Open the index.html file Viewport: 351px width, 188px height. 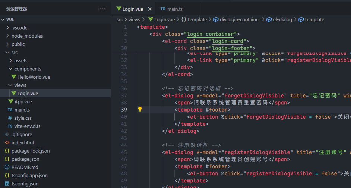pos(22,142)
